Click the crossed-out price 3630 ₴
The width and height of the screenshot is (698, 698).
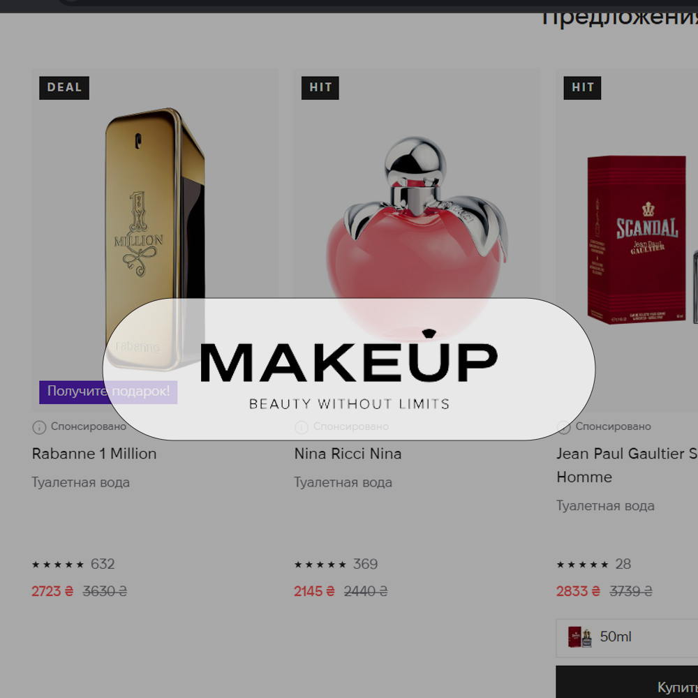tap(105, 592)
